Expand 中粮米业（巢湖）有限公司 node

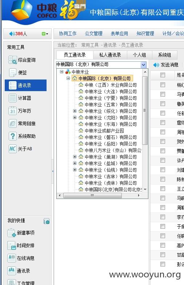click(75, 157)
